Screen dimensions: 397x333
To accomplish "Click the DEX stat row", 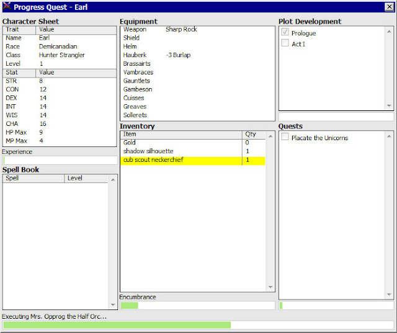I will pyautogui.click(x=60, y=98).
